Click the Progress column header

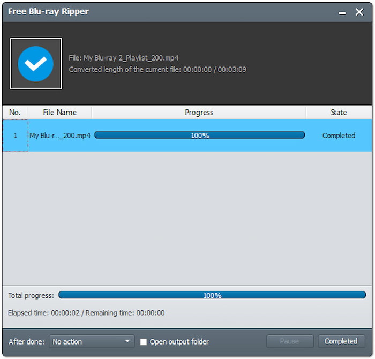199,112
